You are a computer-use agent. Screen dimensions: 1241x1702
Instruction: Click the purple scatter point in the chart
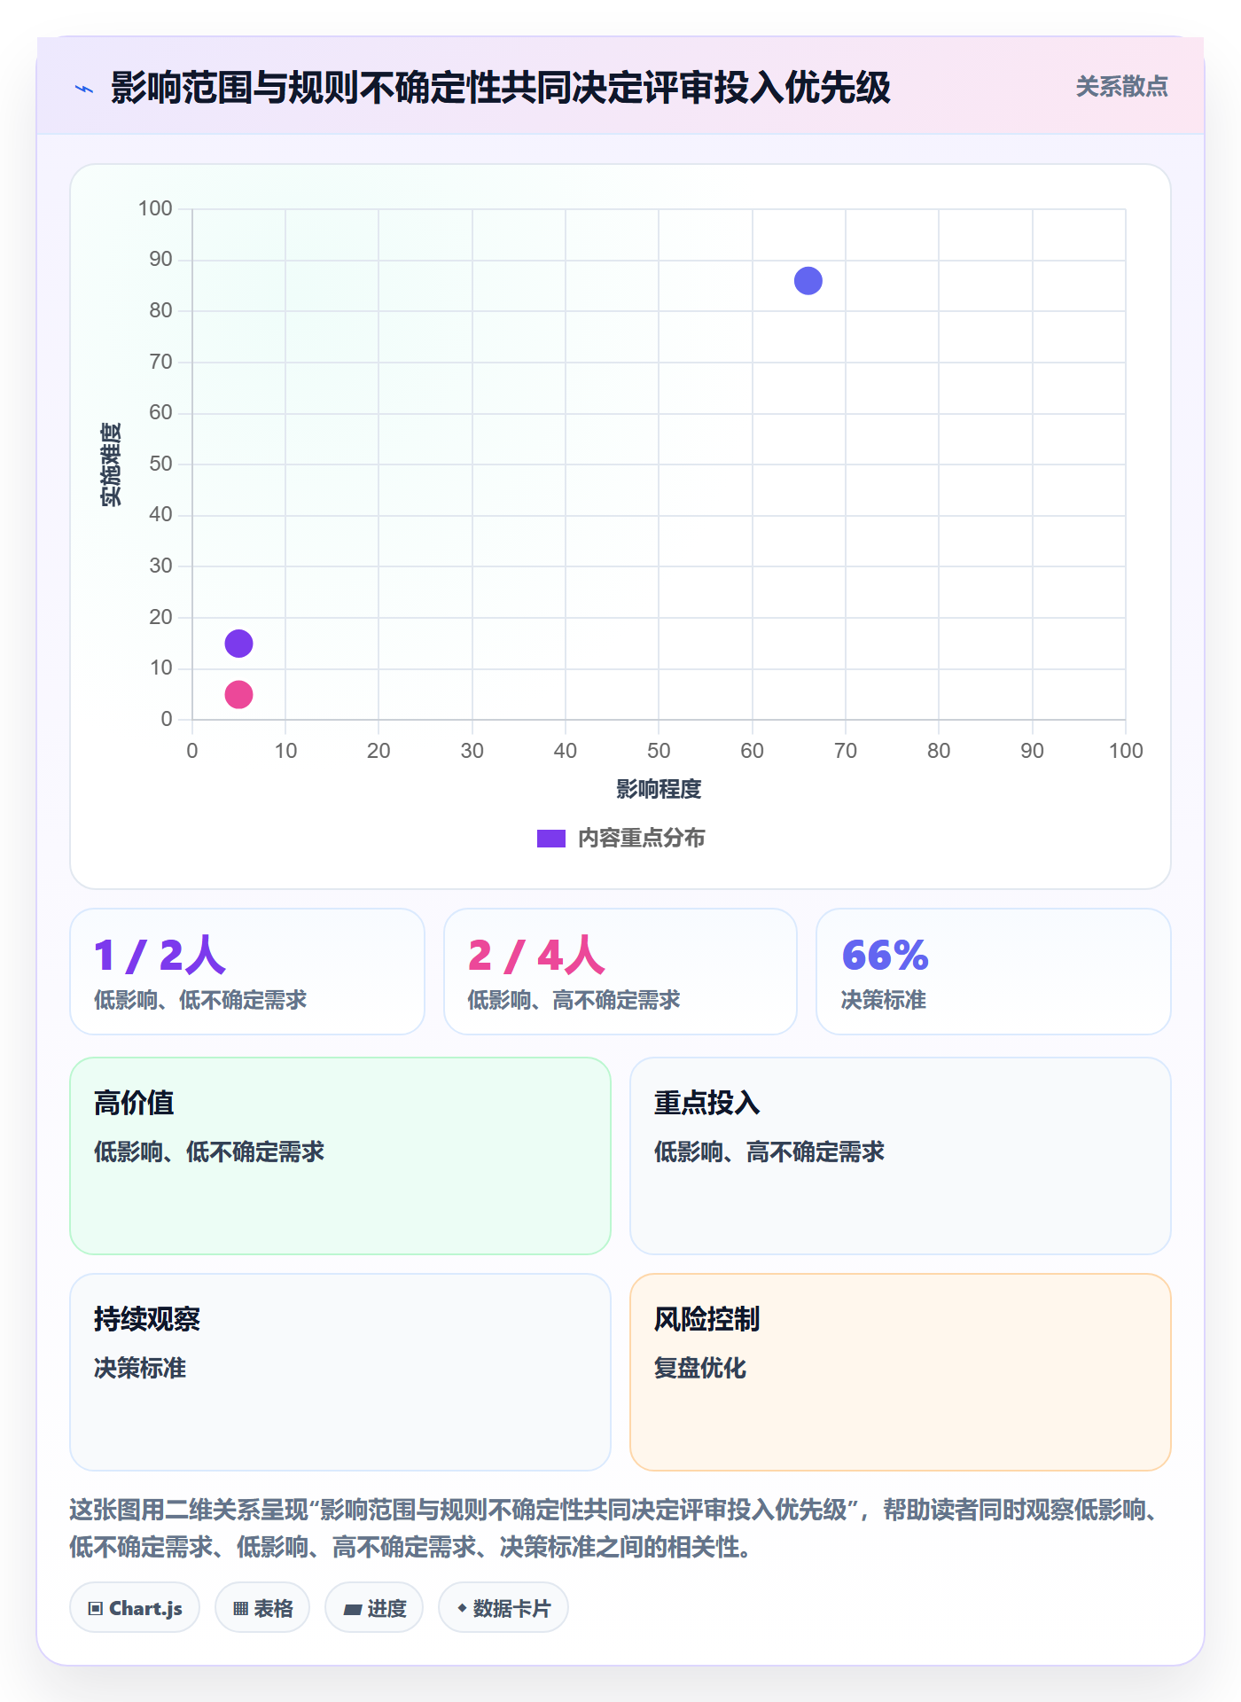tap(238, 644)
